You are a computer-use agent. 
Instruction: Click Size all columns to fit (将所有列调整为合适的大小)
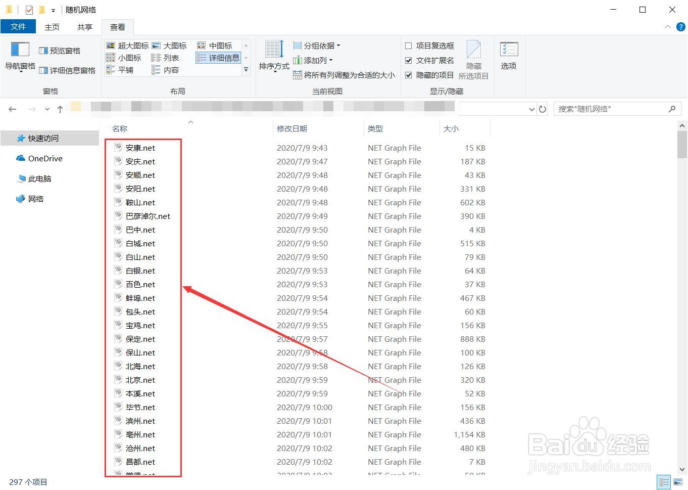click(x=344, y=75)
